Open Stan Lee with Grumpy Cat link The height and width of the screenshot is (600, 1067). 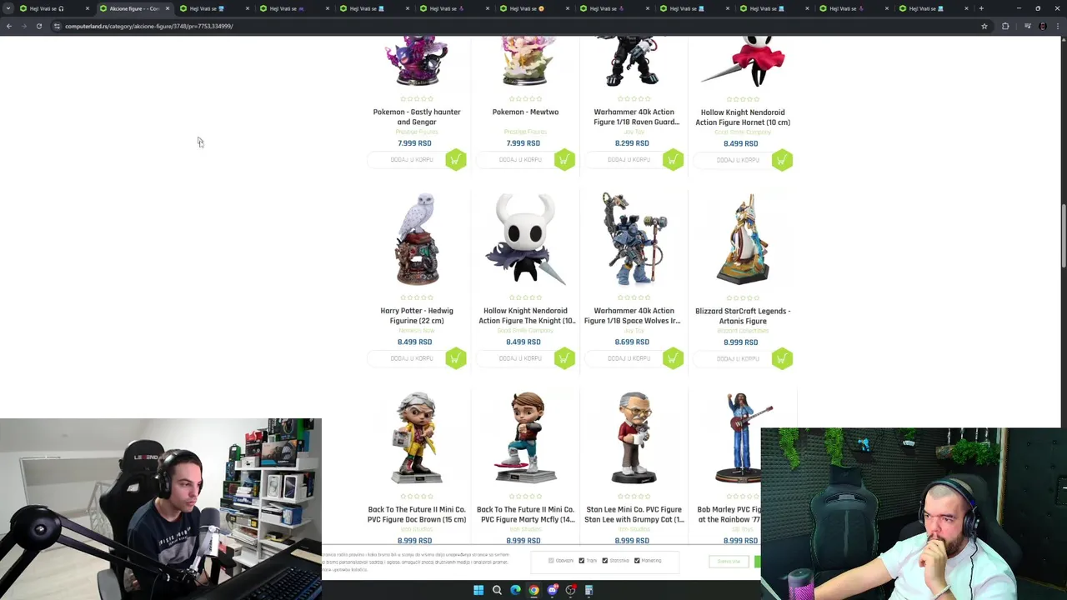[x=634, y=514]
